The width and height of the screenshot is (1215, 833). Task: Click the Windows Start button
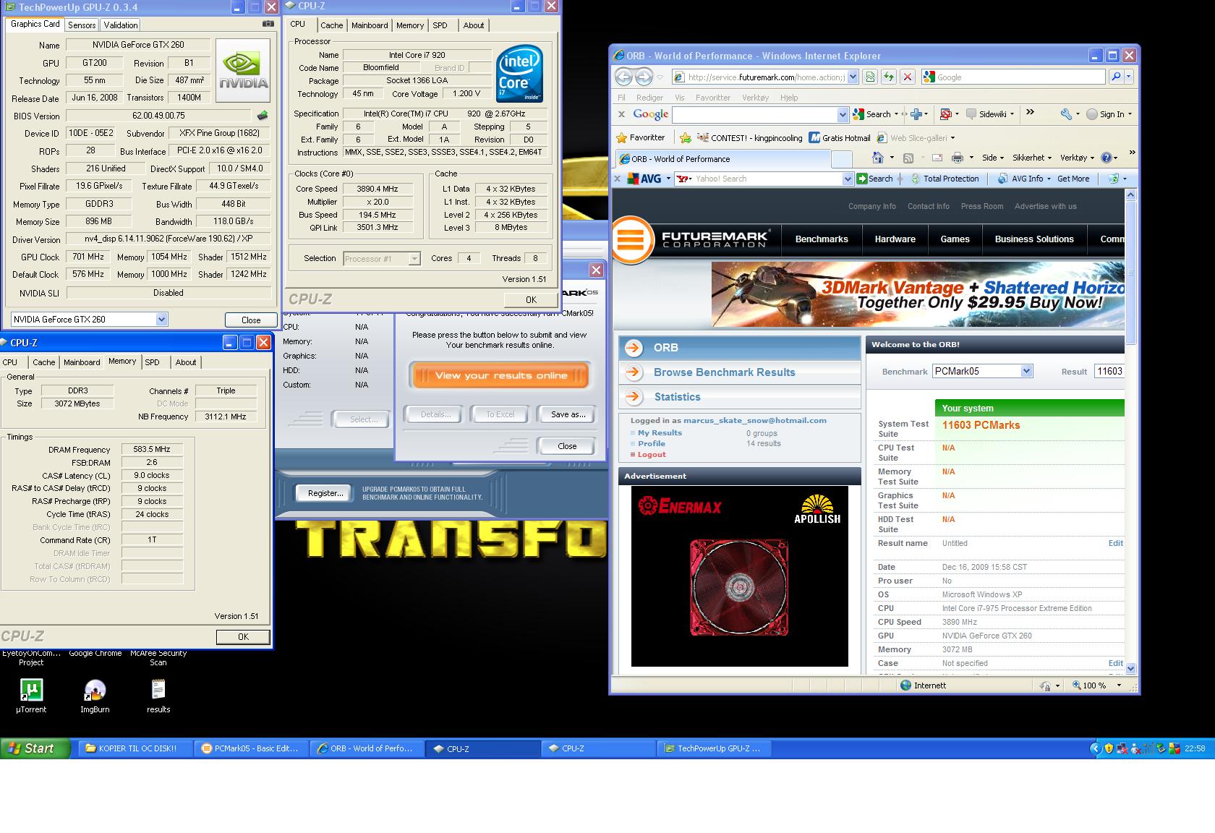click(x=35, y=748)
